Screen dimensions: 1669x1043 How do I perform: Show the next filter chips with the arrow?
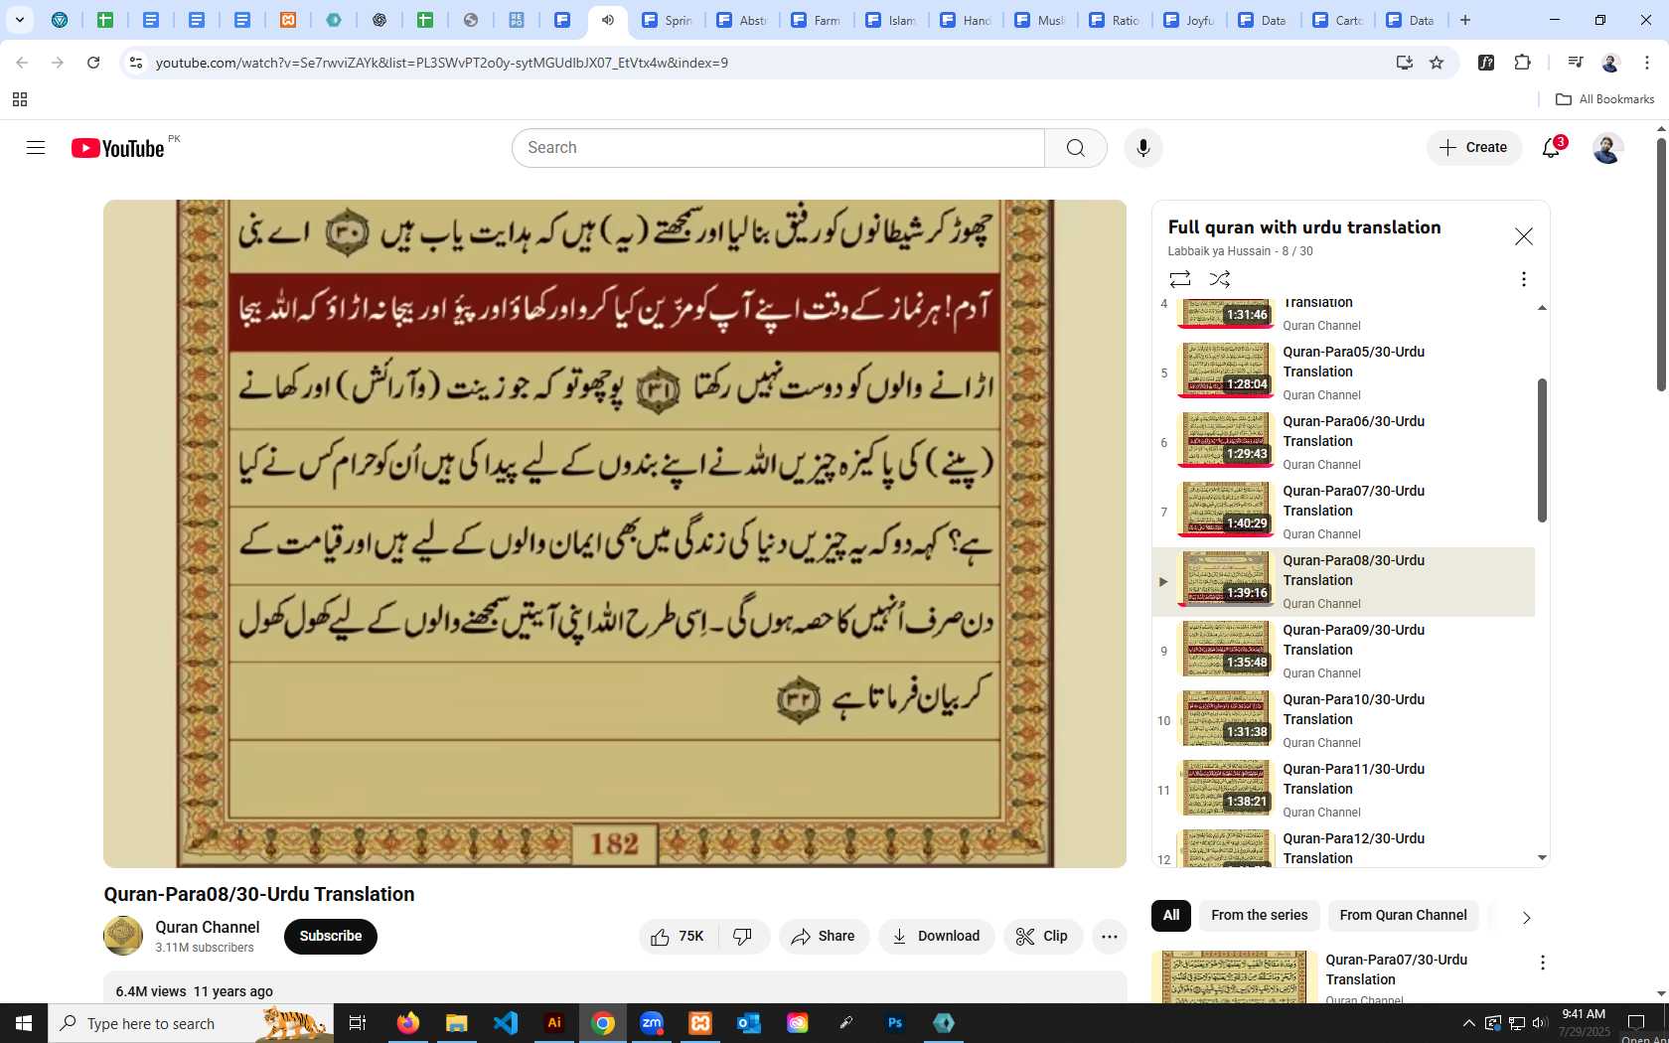(x=1526, y=917)
